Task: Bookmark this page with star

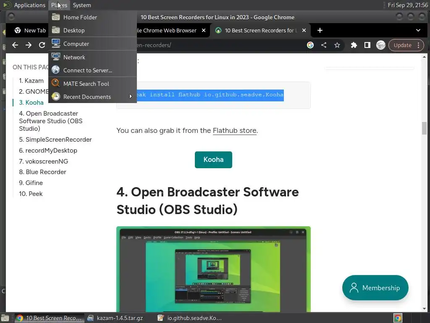Action: [x=337, y=45]
